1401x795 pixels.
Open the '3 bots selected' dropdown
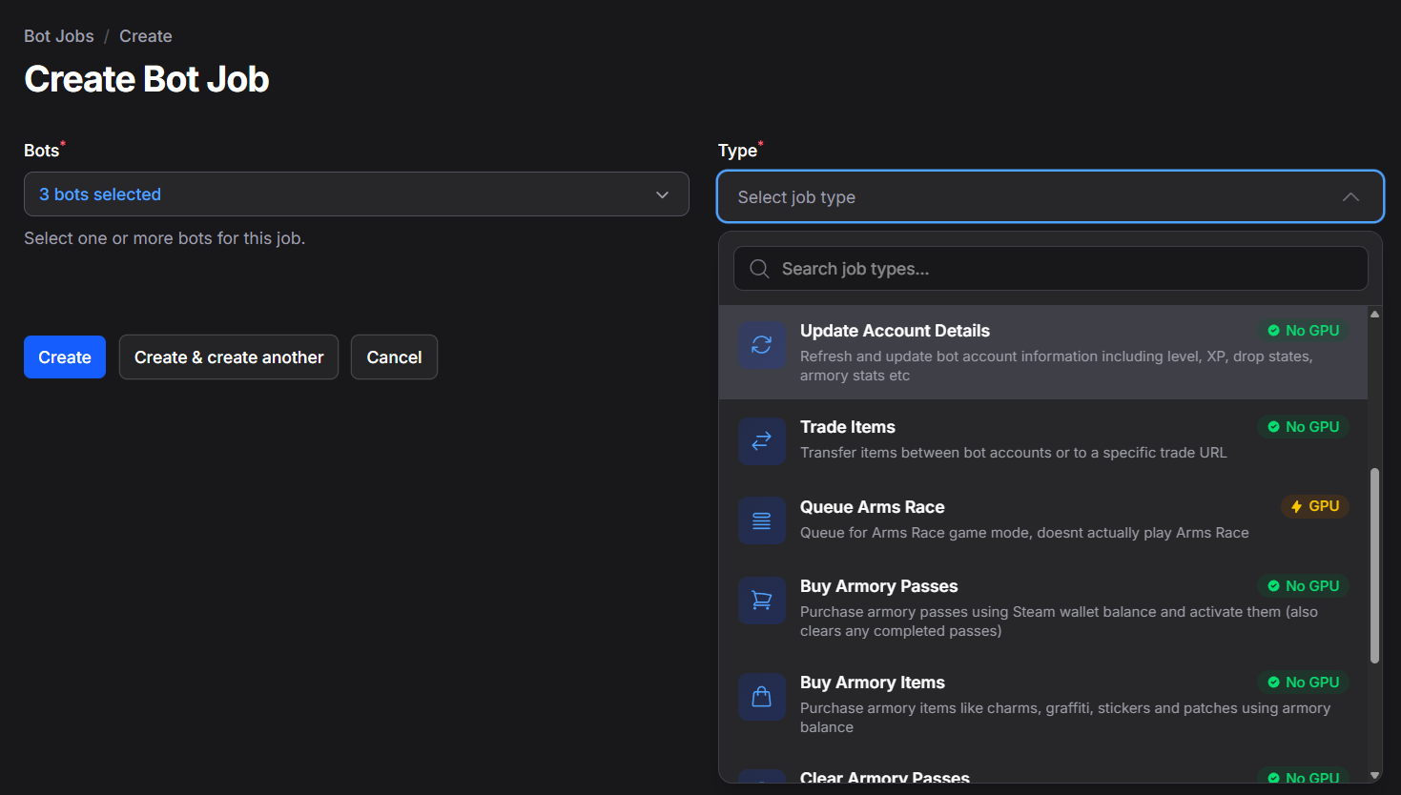tap(356, 194)
